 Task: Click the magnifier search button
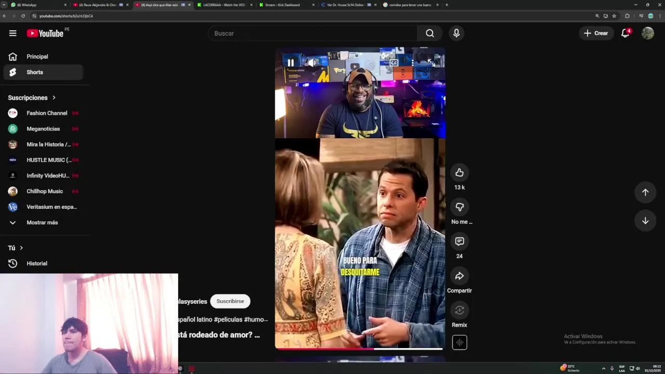click(x=430, y=33)
